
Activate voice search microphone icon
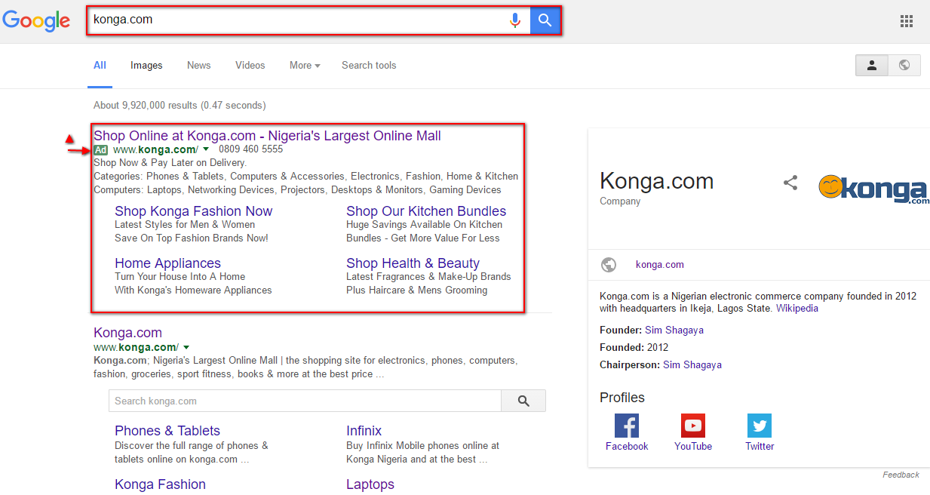[x=515, y=20]
